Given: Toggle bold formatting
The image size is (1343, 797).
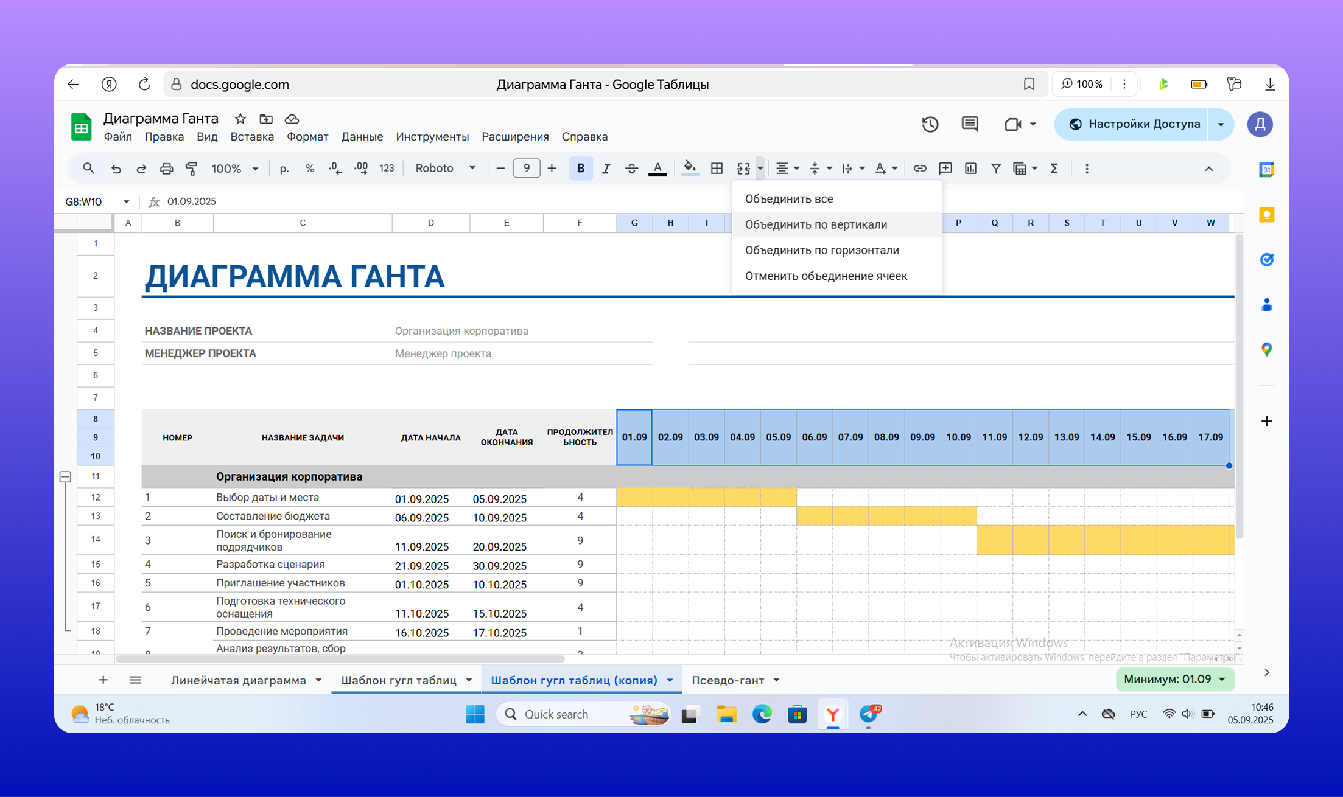Looking at the screenshot, I should coord(580,169).
